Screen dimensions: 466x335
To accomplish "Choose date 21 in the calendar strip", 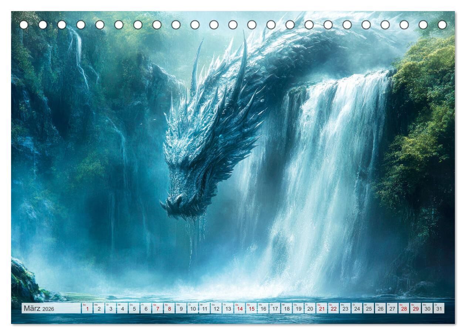I will [x=322, y=308].
